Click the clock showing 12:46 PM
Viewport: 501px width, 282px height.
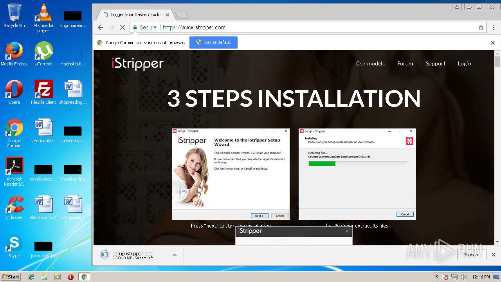(481, 277)
